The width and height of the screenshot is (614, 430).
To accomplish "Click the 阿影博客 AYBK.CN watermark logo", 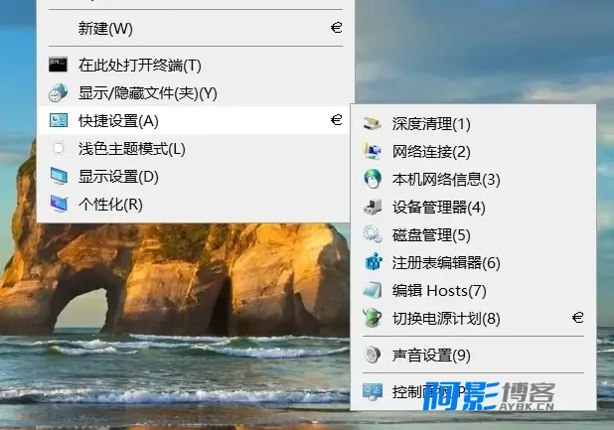I will coord(489,396).
